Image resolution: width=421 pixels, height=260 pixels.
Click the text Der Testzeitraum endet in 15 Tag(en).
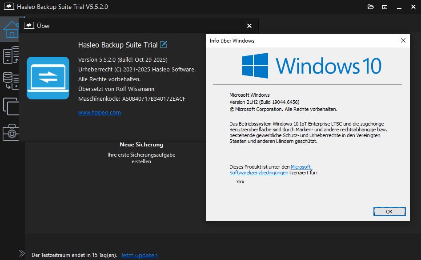tap(74, 255)
